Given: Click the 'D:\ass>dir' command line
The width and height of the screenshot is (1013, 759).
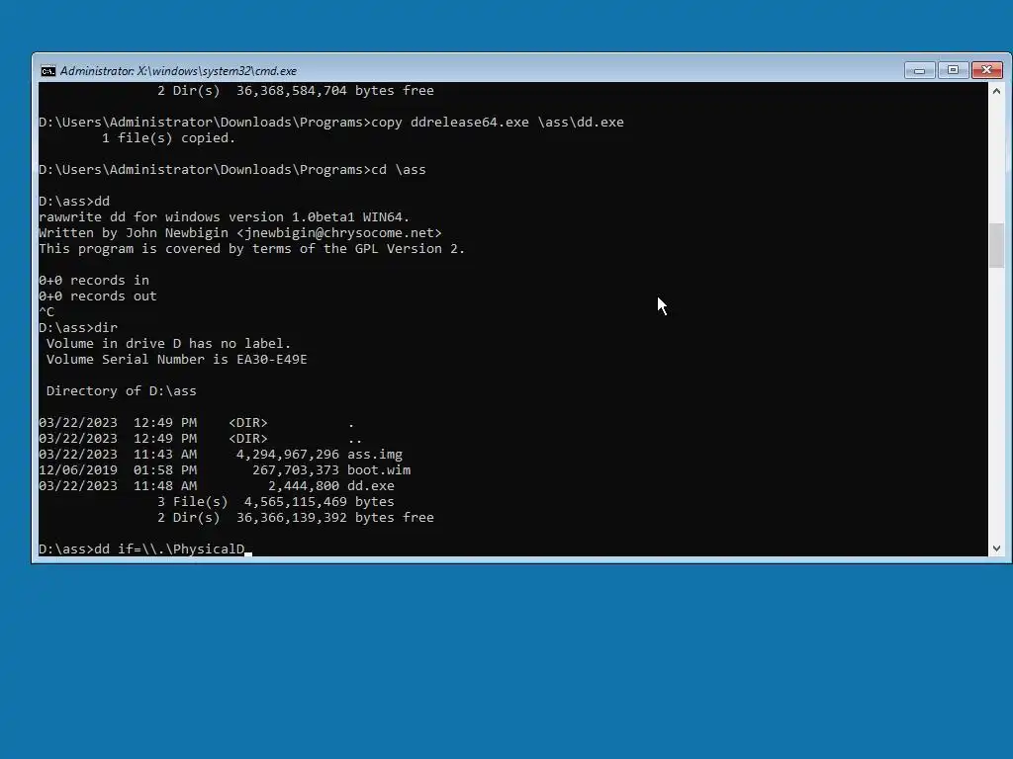Looking at the screenshot, I should [78, 328].
